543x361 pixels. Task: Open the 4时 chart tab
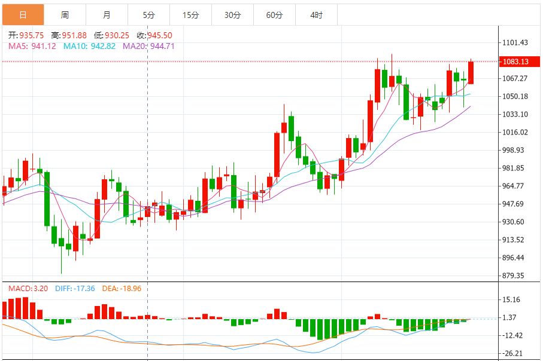click(x=316, y=15)
